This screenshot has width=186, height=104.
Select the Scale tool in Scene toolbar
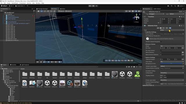(x=48, y=11)
